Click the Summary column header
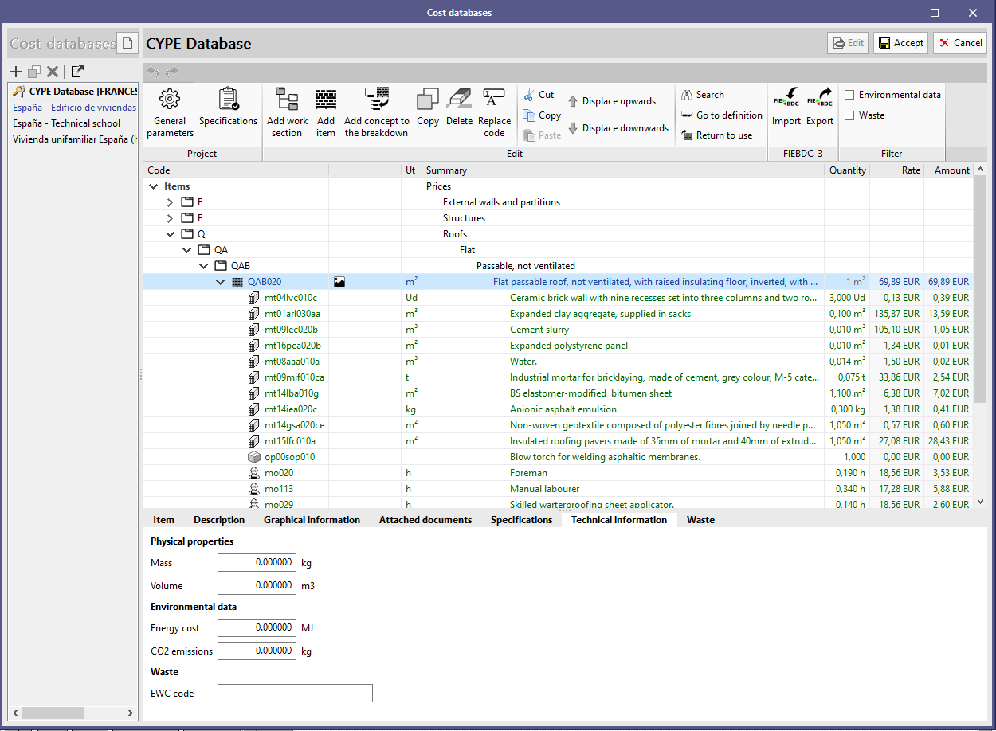 tap(623, 170)
